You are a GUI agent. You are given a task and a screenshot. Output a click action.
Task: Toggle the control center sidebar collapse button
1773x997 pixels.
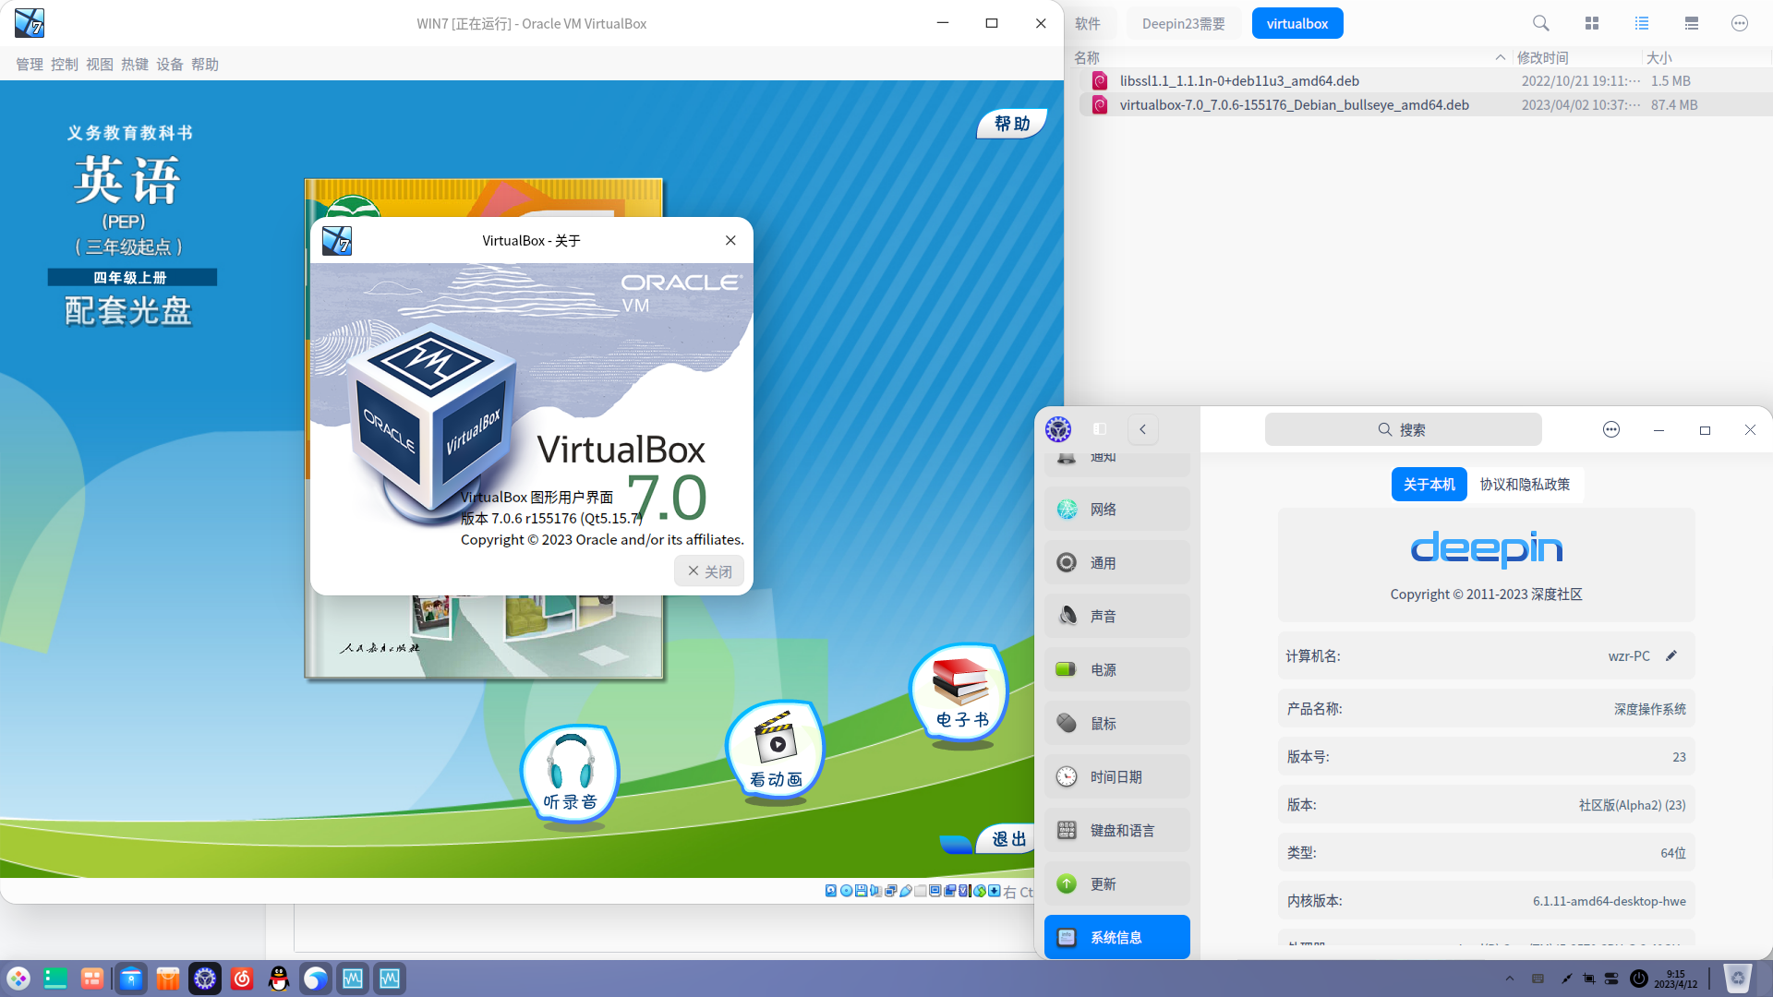point(1099,429)
